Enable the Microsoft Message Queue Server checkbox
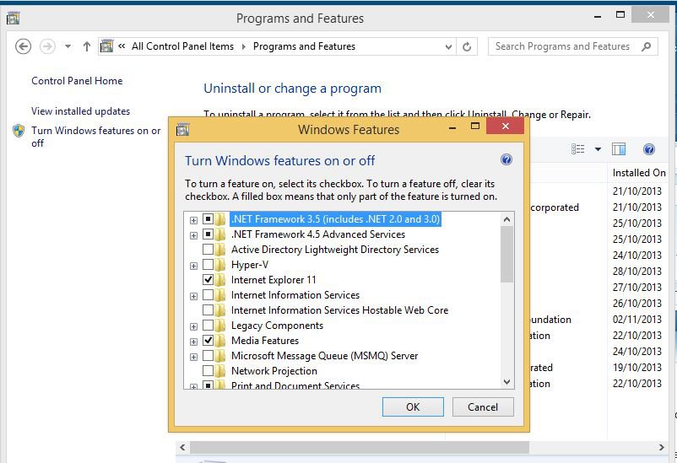Image resolution: width=677 pixels, height=463 pixels. coord(208,356)
